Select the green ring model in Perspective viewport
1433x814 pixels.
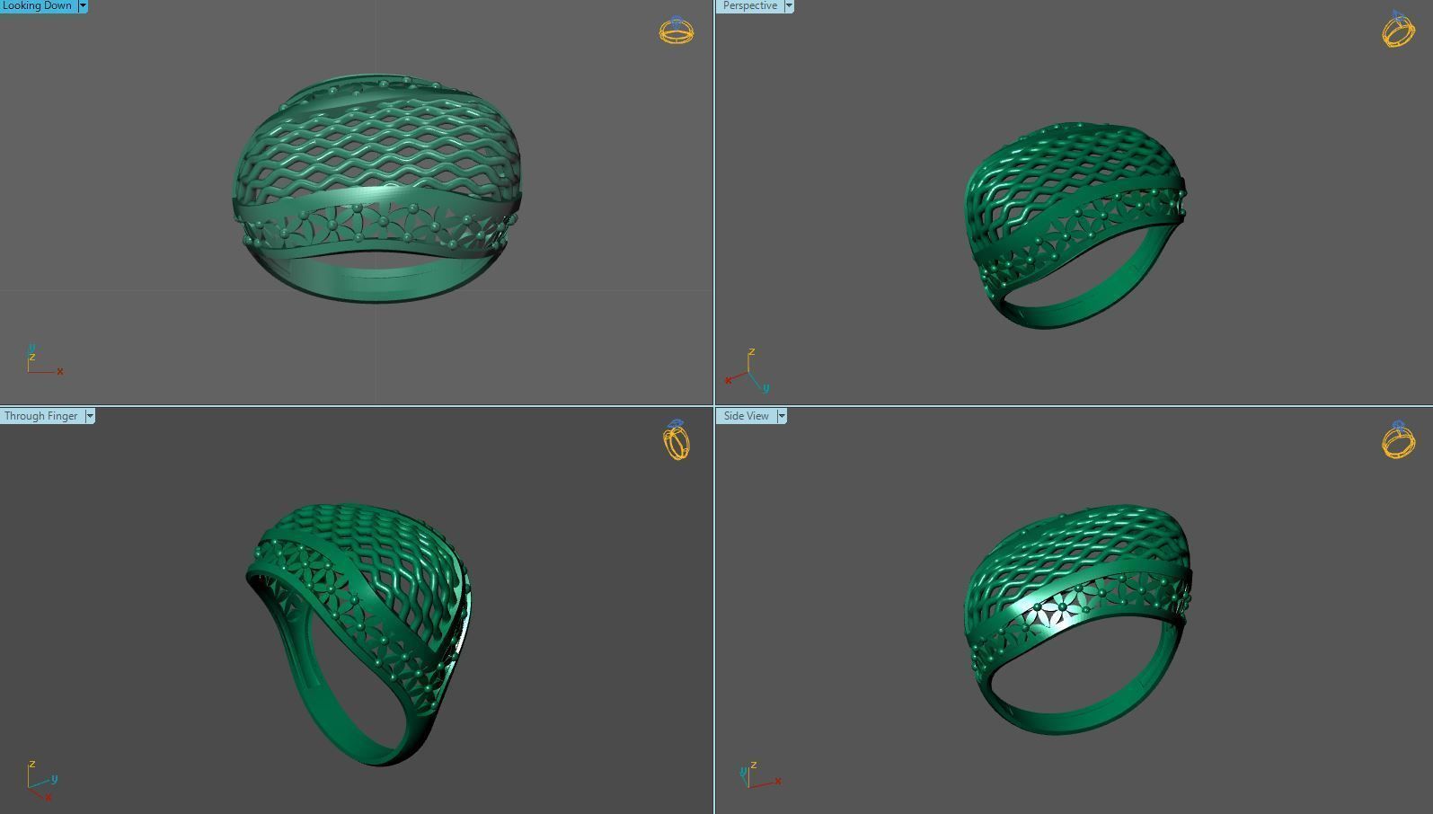1075,225
